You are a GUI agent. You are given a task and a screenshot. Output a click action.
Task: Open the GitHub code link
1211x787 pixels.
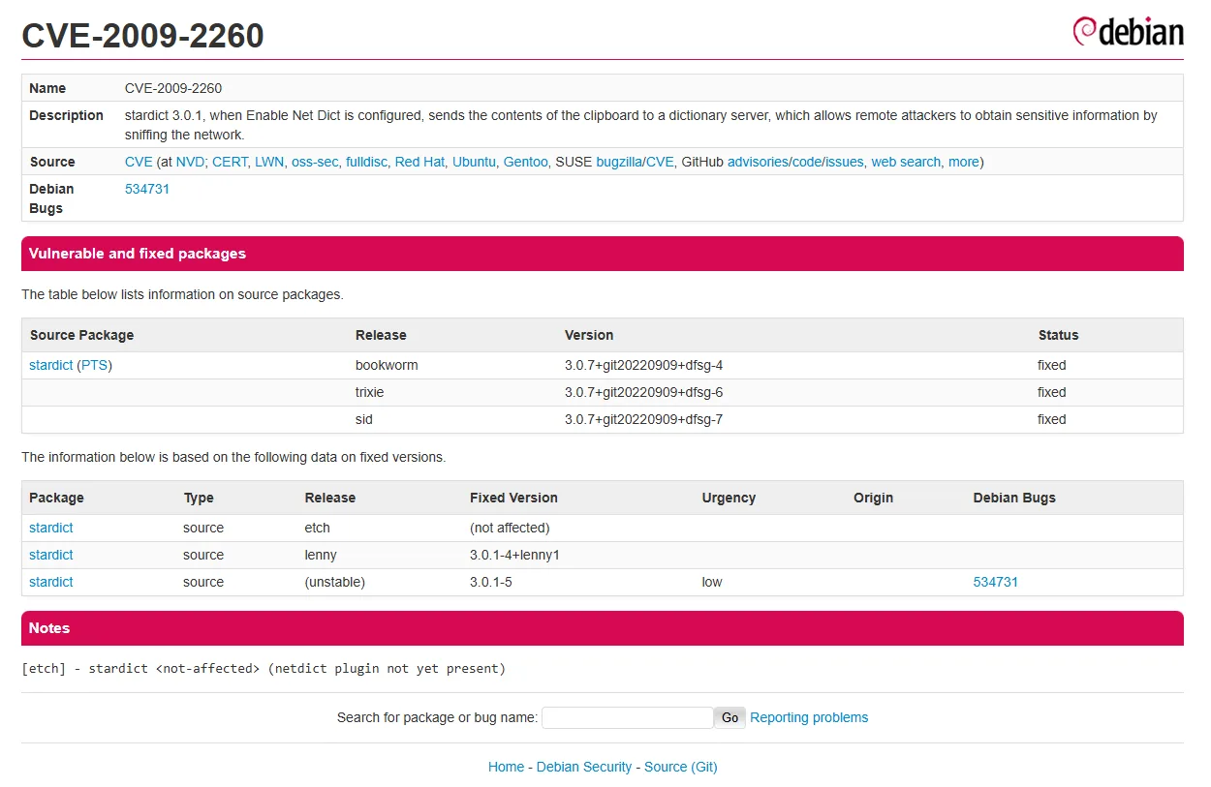pos(806,162)
